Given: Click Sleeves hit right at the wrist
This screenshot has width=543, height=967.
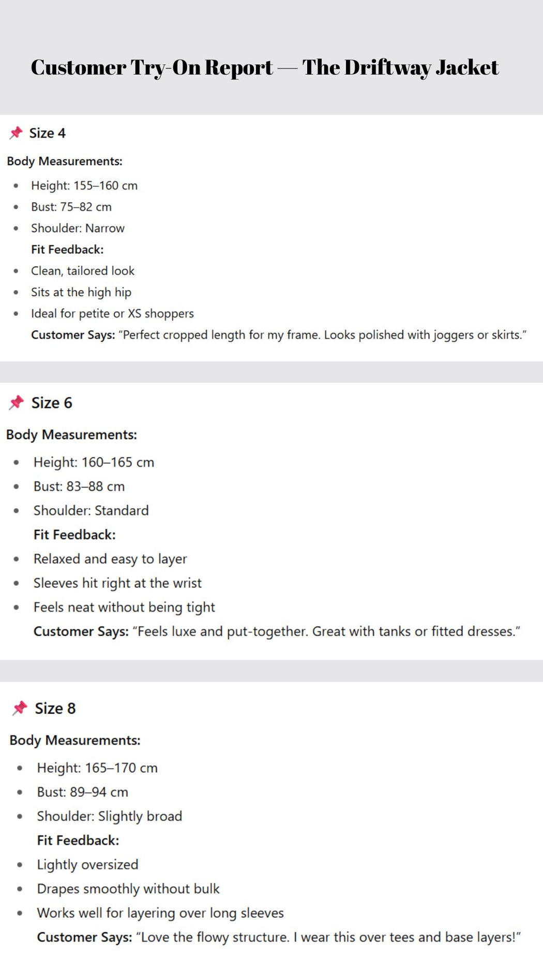Looking at the screenshot, I should 117,583.
